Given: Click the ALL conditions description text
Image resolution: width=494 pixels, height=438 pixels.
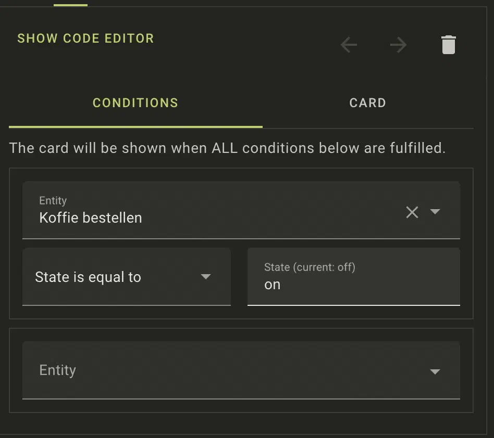Looking at the screenshot, I should (227, 148).
